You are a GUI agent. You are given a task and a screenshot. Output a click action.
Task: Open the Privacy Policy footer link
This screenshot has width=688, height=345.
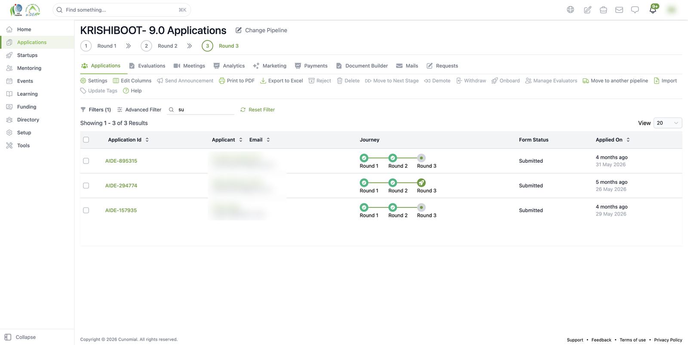(668, 340)
